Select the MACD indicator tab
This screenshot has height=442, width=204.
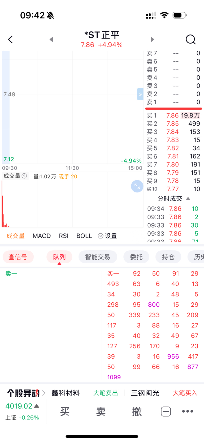[42, 236]
